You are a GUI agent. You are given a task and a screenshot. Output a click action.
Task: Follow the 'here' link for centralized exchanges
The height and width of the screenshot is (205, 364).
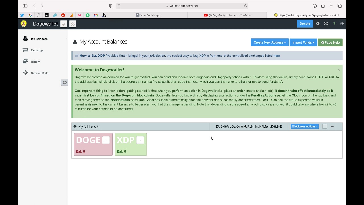coord(276,56)
